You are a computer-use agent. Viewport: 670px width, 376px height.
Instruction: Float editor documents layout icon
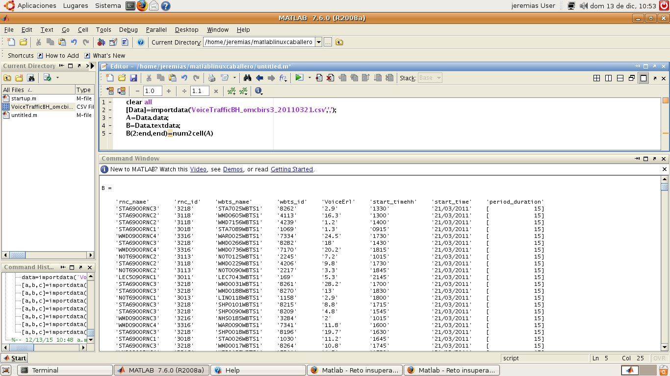click(x=632, y=78)
